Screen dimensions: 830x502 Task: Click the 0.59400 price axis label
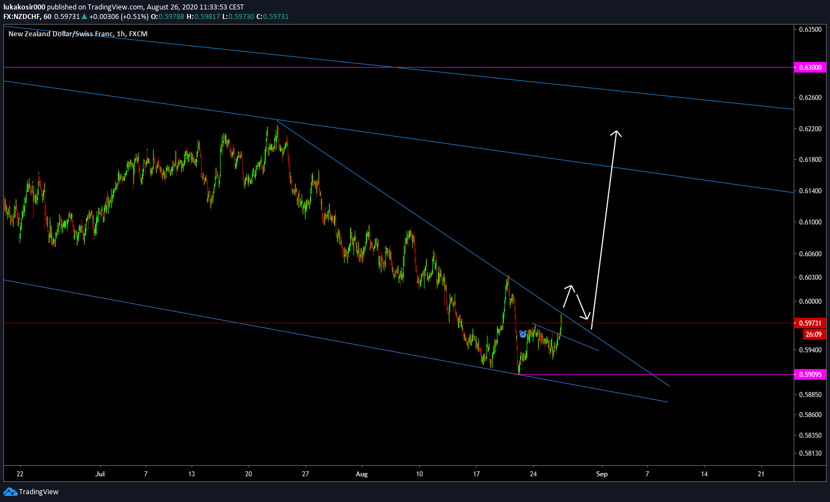tap(810, 350)
